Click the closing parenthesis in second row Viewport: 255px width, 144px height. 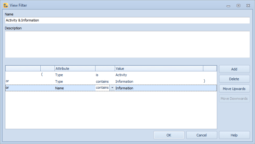tap(204, 81)
